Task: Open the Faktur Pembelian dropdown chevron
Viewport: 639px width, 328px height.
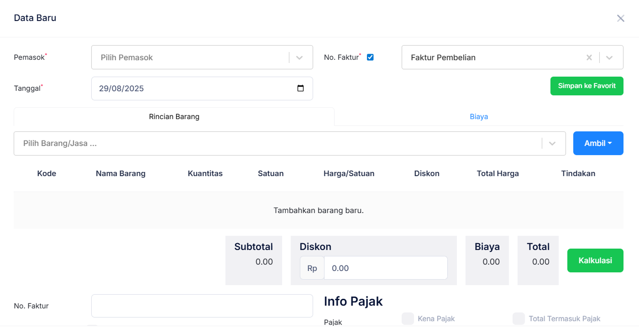Action: 609,57
